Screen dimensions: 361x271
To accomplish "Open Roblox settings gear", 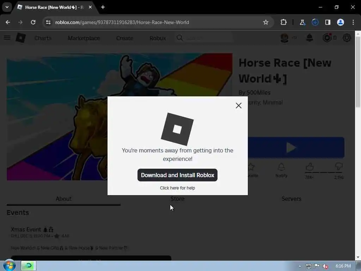I will point(347,38).
